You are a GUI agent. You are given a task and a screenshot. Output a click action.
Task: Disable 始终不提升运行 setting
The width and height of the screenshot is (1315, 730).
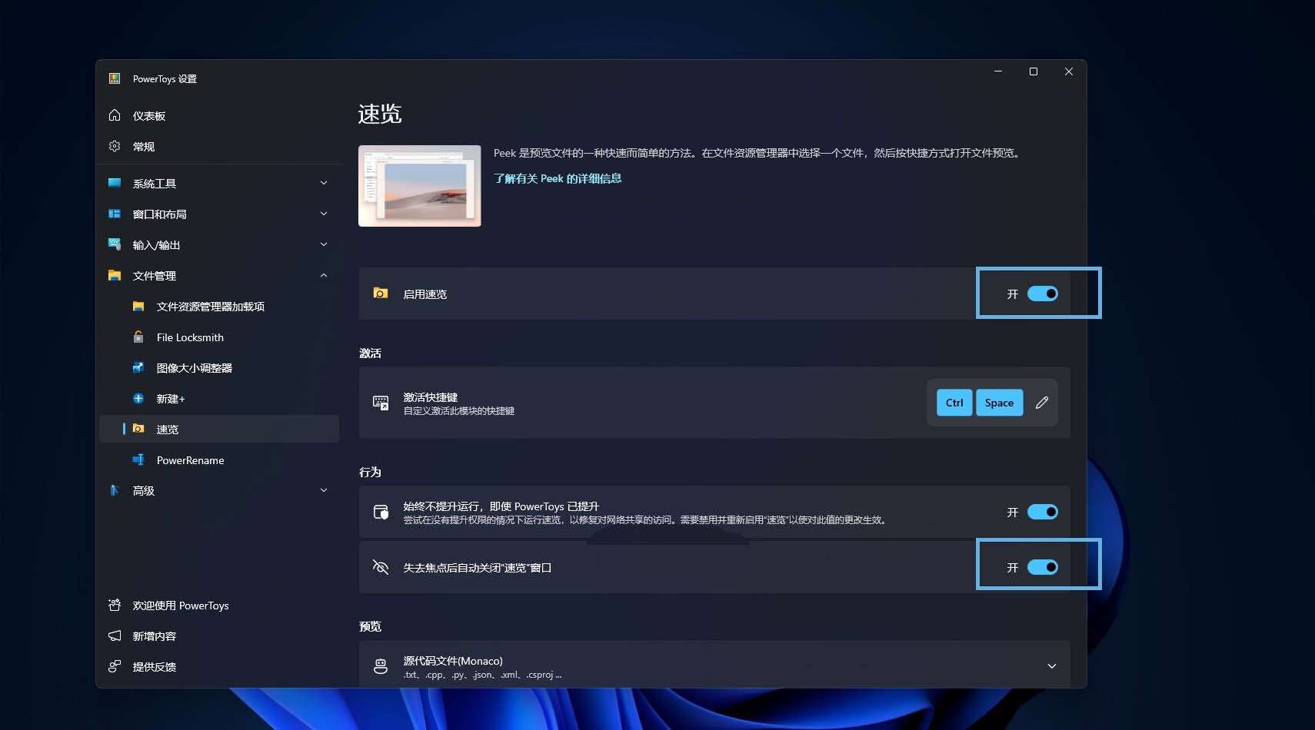[x=1044, y=512]
